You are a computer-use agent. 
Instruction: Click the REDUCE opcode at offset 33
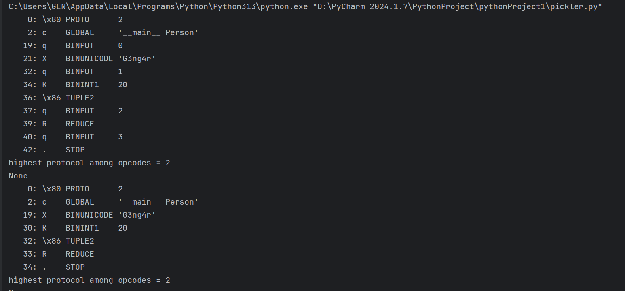[x=80, y=254]
